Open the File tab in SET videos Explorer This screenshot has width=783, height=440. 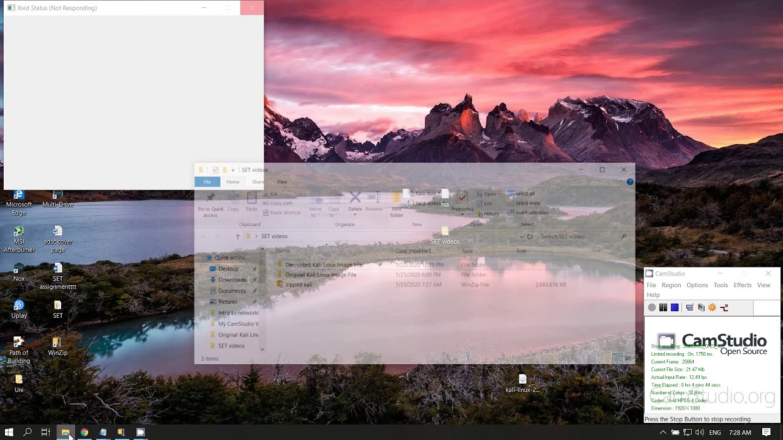click(207, 182)
